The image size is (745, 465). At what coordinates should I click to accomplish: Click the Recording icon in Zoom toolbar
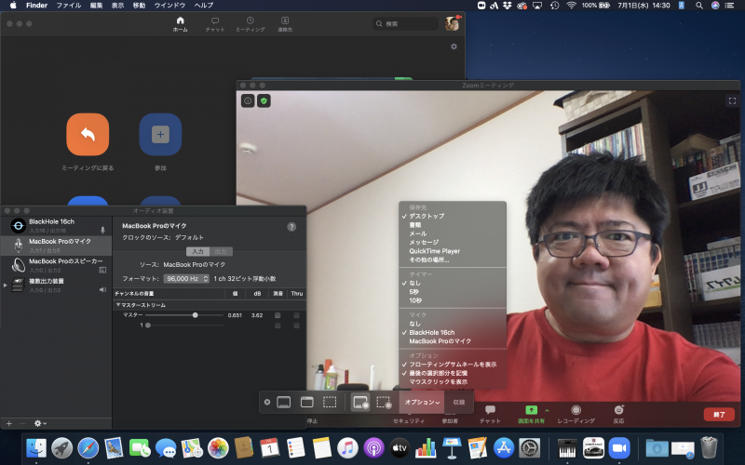(576, 410)
